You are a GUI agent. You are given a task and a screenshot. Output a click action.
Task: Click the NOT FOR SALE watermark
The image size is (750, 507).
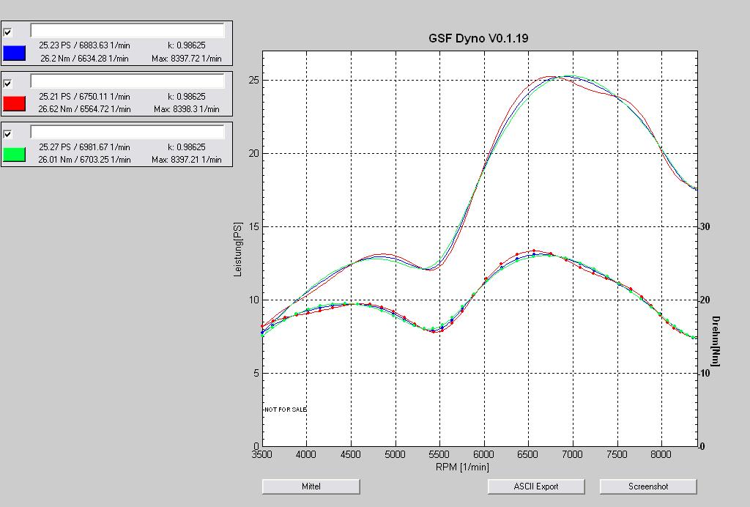pyautogui.click(x=285, y=410)
